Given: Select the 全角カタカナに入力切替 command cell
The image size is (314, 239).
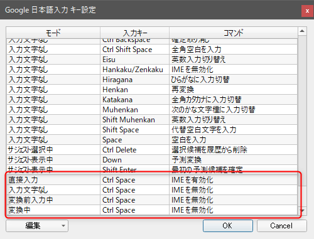Looking at the screenshot, I should click(x=233, y=100).
